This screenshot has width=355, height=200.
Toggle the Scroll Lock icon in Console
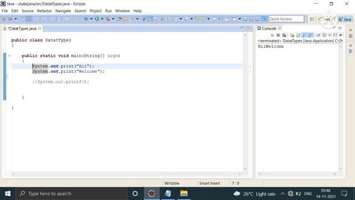coord(298,35)
